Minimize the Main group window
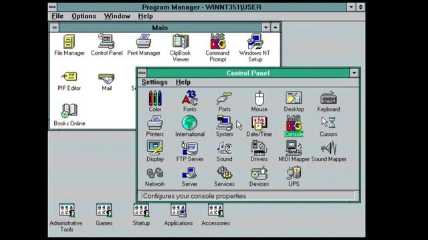This screenshot has width=428, height=240. click(x=265, y=27)
